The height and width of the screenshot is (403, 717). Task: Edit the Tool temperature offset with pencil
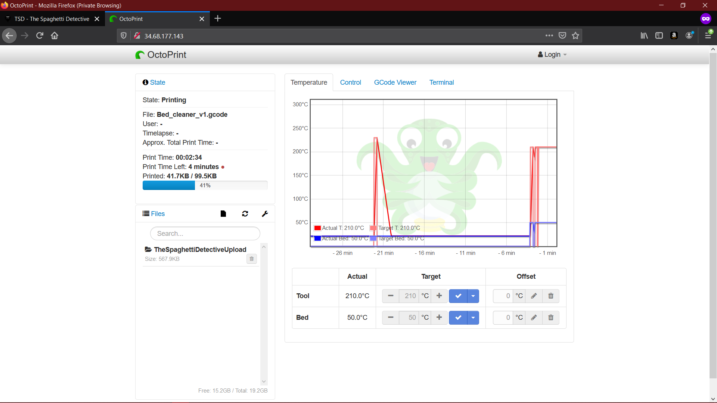(534, 296)
